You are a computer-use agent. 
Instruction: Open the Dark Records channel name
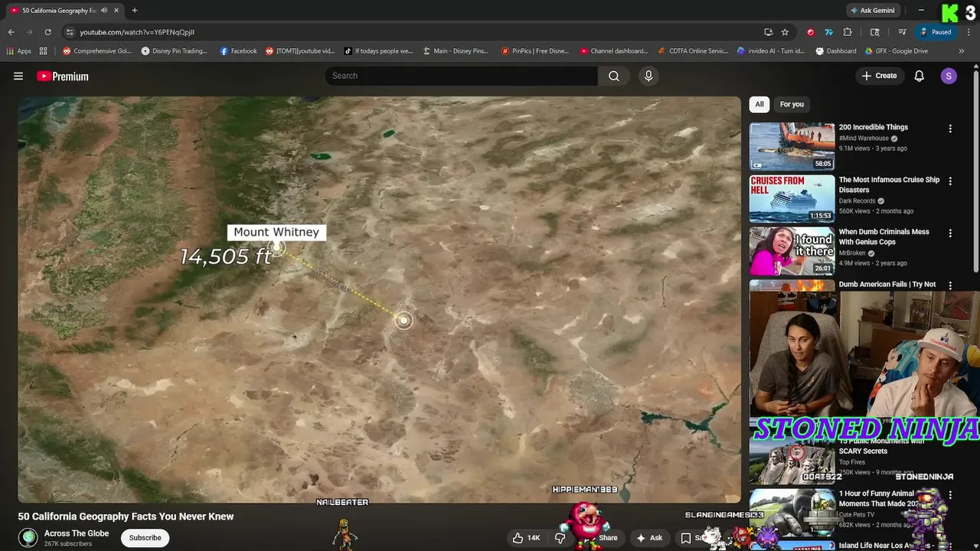click(x=857, y=201)
